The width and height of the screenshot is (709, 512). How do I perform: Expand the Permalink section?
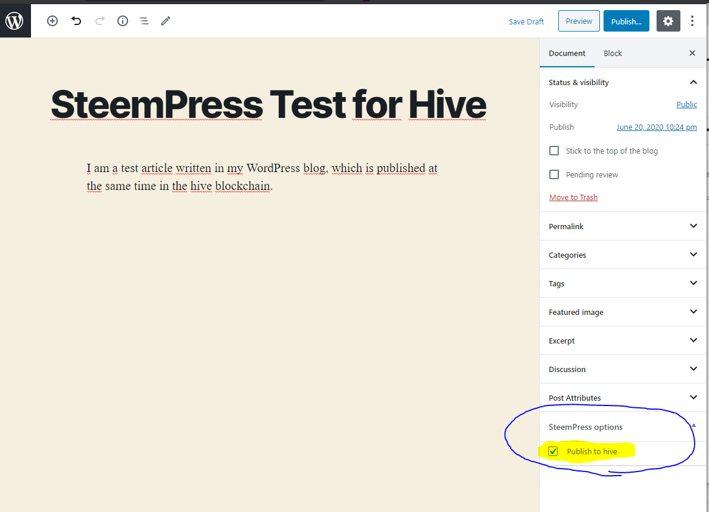pos(623,226)
